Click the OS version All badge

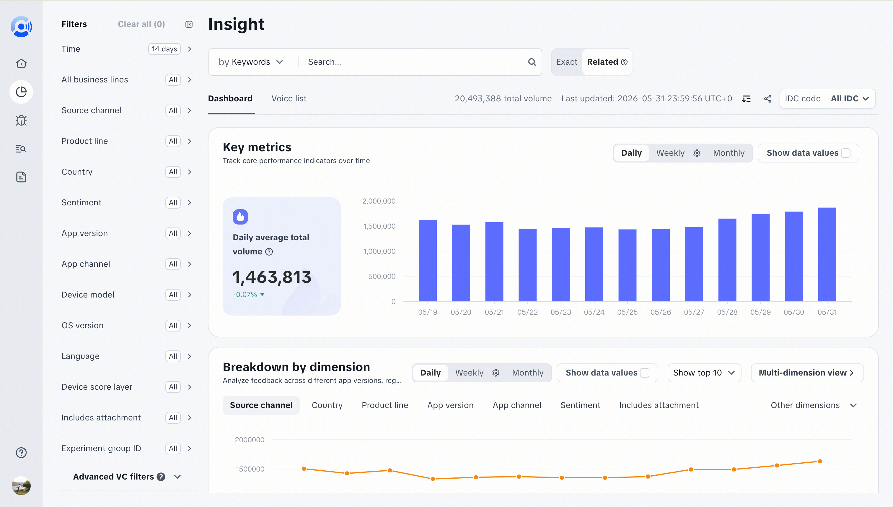pos(173,326)
